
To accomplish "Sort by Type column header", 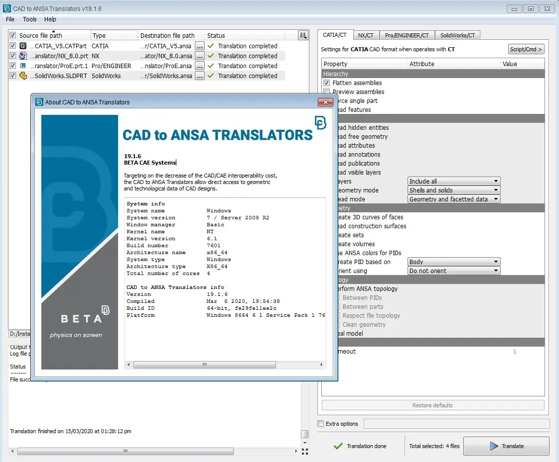I will click(114, 35).
